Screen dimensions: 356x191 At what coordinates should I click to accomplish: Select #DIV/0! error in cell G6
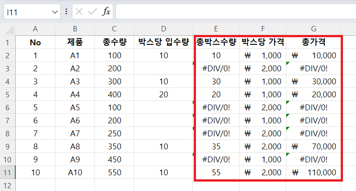coord(314,108)
